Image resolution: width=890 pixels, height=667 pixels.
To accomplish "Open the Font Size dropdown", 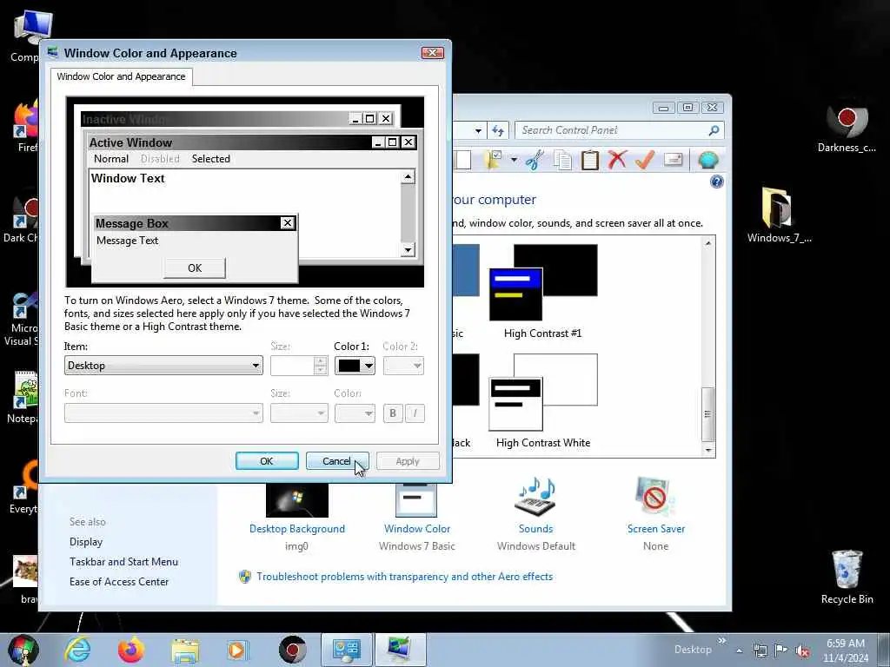I will 300,413.
